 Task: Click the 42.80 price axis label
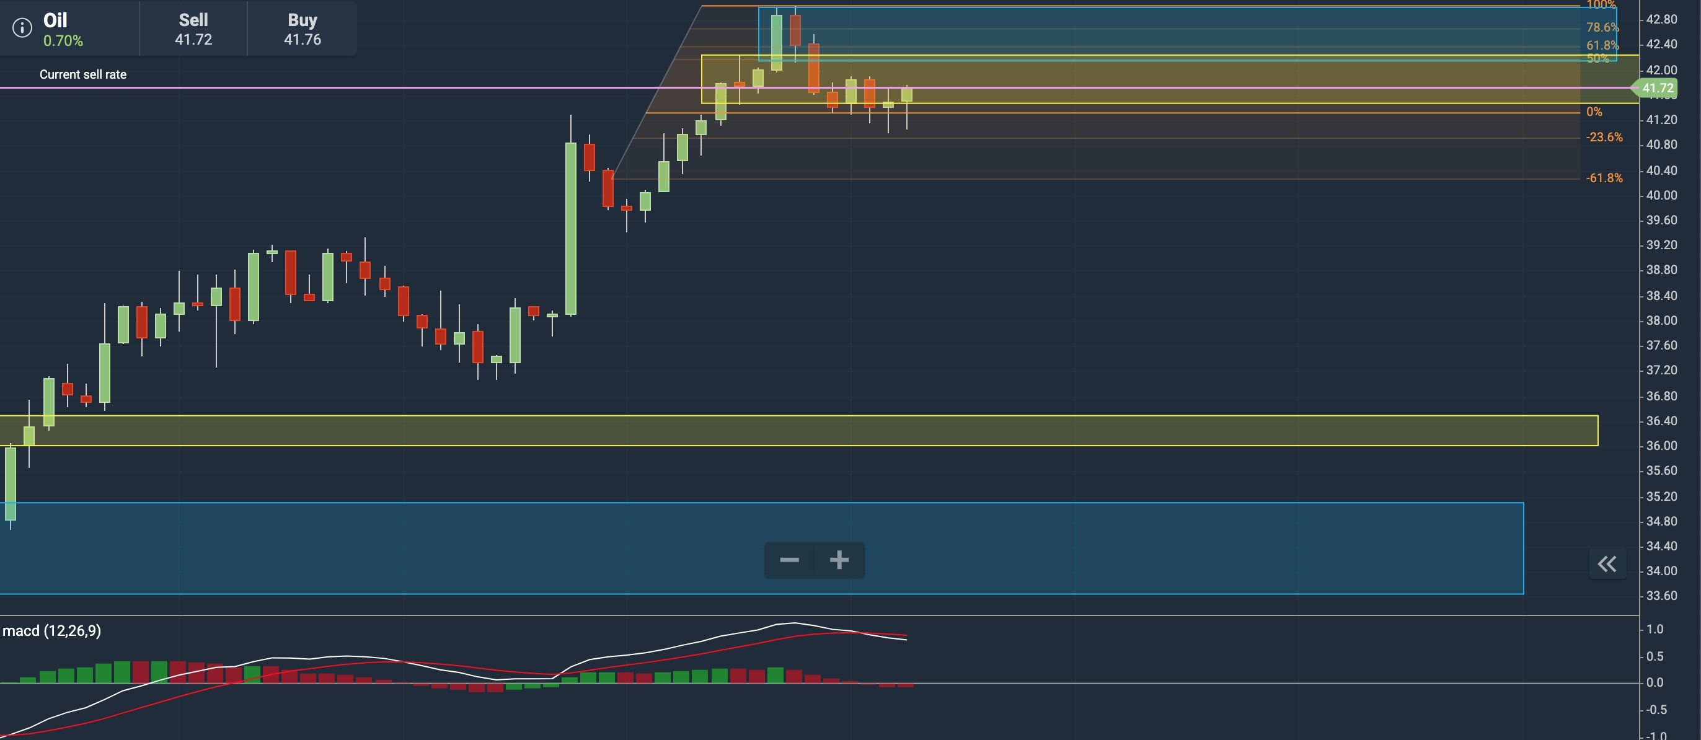[1661, 20]
